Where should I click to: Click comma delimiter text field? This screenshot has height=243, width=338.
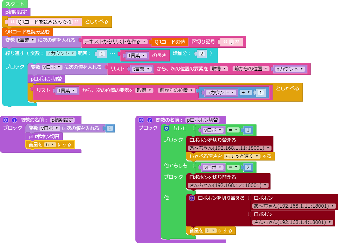coord(231,42)
